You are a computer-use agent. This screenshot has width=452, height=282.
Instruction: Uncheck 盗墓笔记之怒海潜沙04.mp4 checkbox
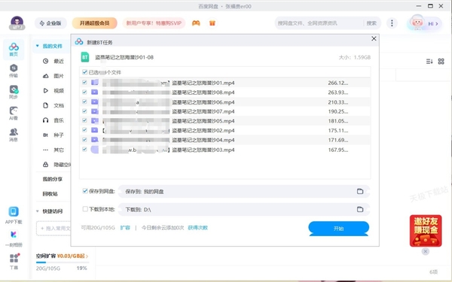[84, 140]
